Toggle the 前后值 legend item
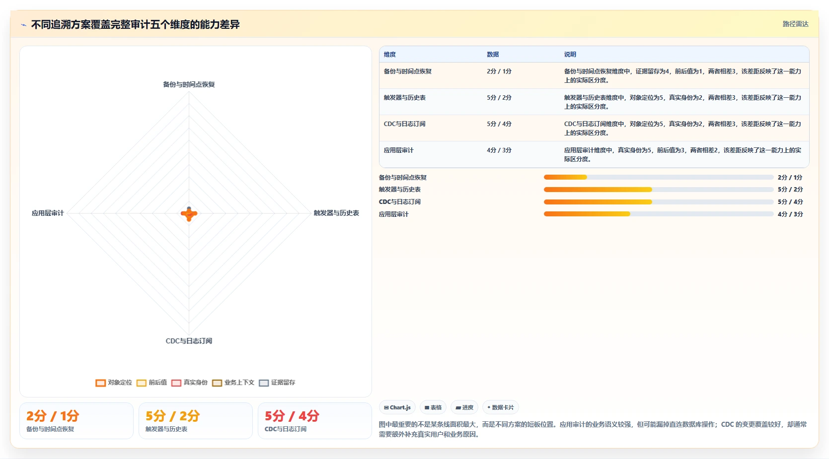 151,383
